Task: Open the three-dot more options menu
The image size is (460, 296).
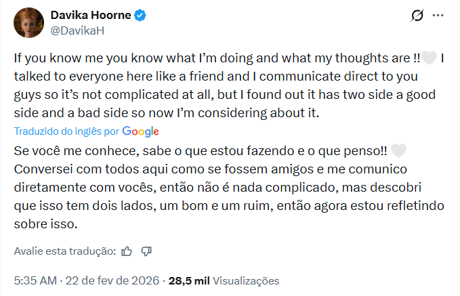Action: point(438,16)
